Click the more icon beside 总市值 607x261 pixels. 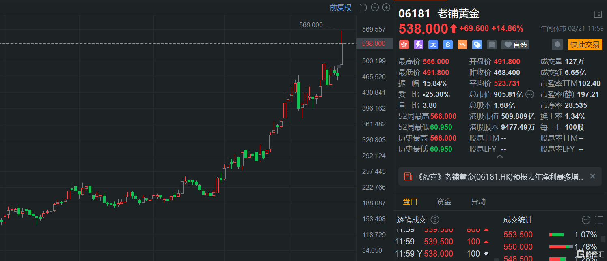point(529,94)
